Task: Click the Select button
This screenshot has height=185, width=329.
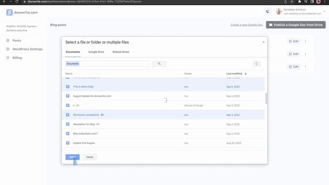Action: 72,157
